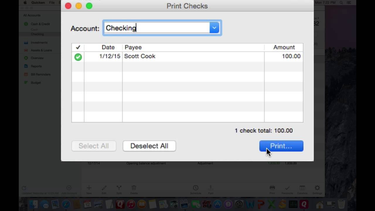Open Safari from the Dock
Image resolution: width=375 pixels, height=211 pixels.
pos(66,204)
